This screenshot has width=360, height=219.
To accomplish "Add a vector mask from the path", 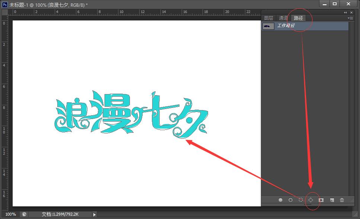I will 321,200.
